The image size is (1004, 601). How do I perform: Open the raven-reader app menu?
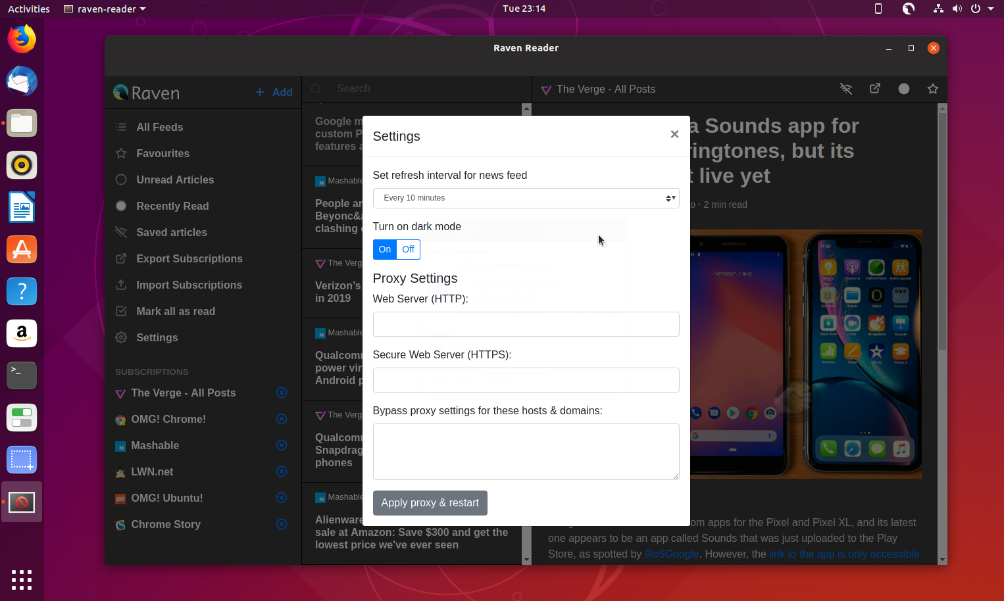coord(105,9)
